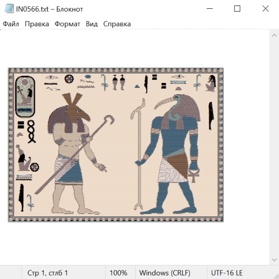279x279 pixels.
Task: Click the cartouche oval in the picture
Action: (x=25, y=97)
